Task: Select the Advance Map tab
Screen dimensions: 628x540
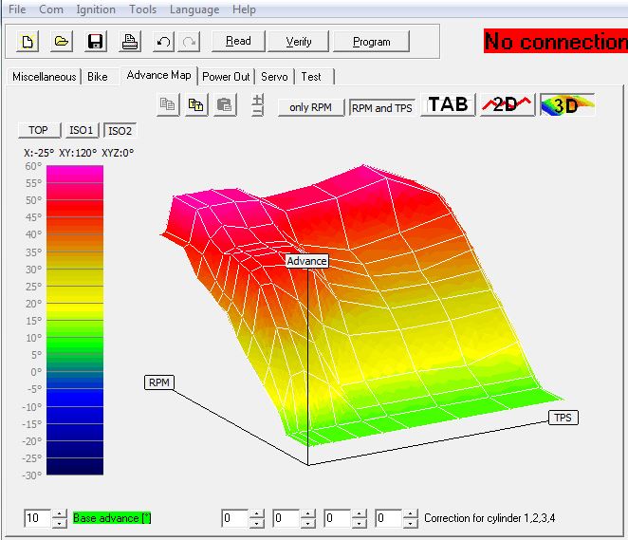Action: pos(158,75)
